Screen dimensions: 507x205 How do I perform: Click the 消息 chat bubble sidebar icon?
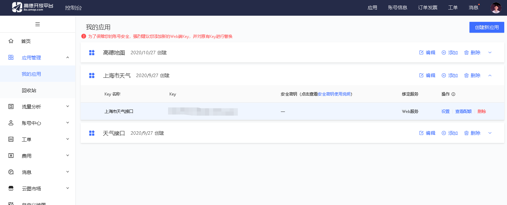(11, 172)
